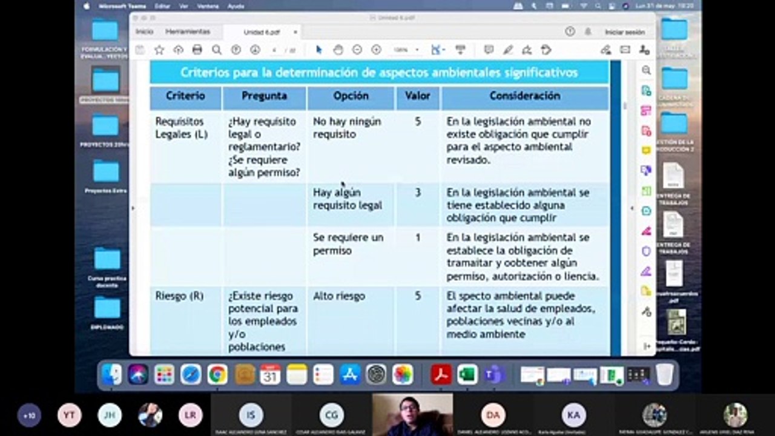This screenshot has width=775, height=436.
Task: Print the document with printer icon
Action: pos(197,50)
